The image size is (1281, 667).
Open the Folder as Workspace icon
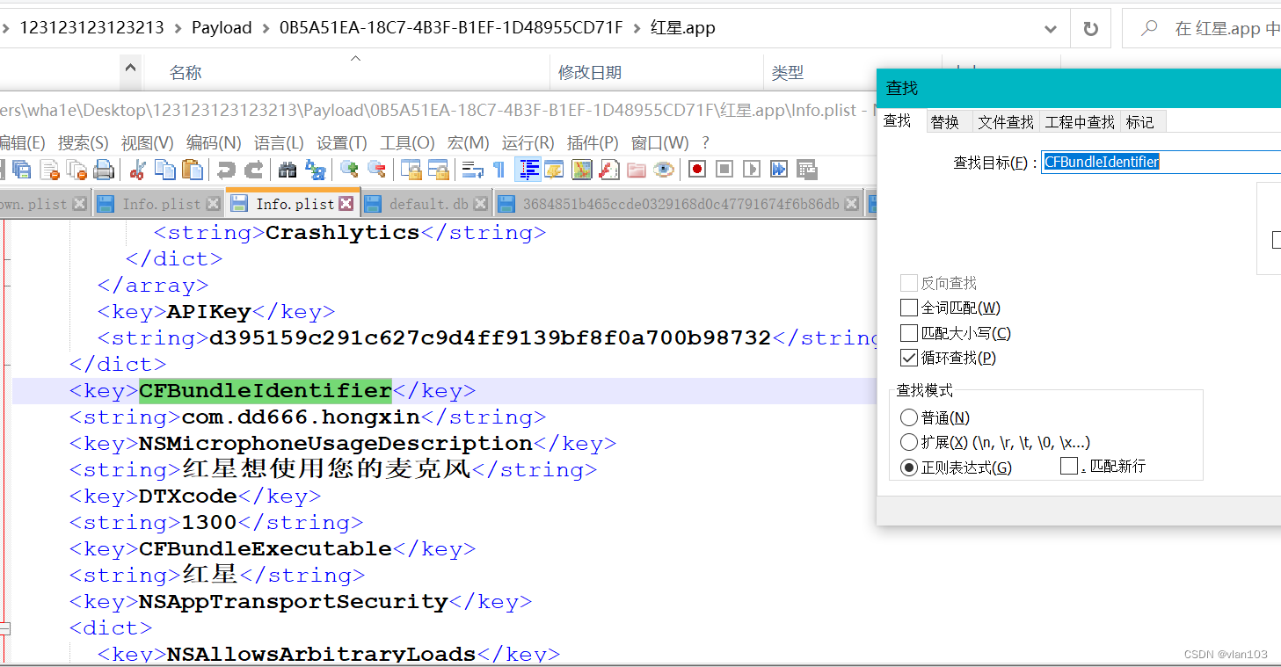(x=637, y=169)
